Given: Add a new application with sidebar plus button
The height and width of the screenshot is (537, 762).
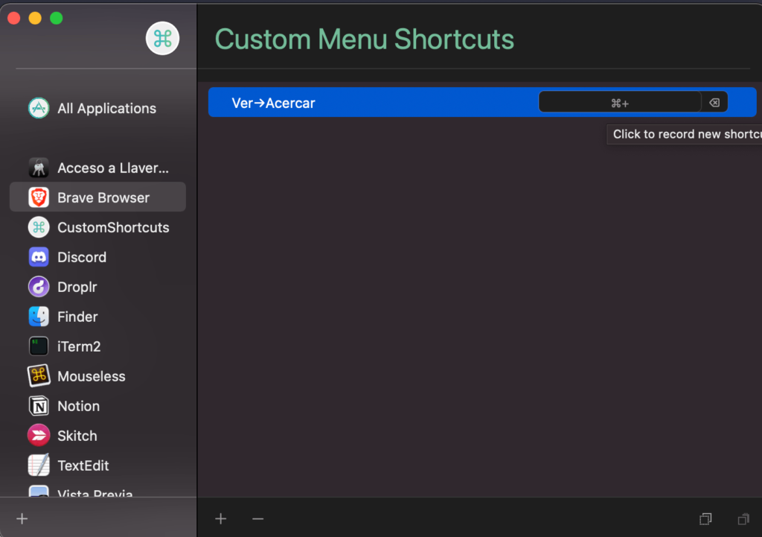Looking at the screenshot, I should click(22, 518).
